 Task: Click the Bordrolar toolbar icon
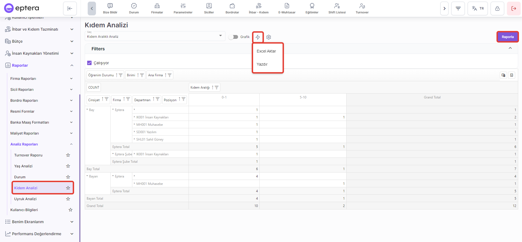[232, 8]
